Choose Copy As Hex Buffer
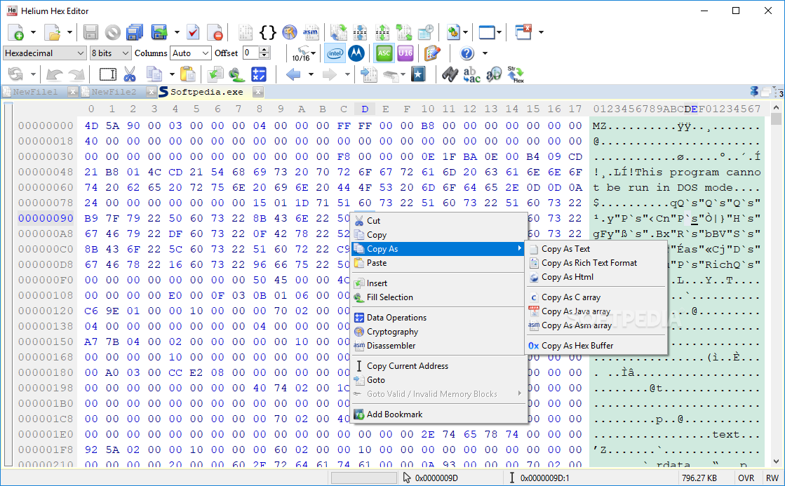This screenshot has width=785, height=486. coord(596,345)
